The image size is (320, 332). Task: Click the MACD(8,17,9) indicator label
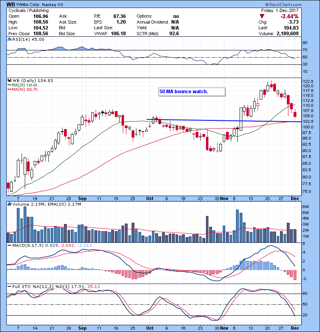point(28,246)
